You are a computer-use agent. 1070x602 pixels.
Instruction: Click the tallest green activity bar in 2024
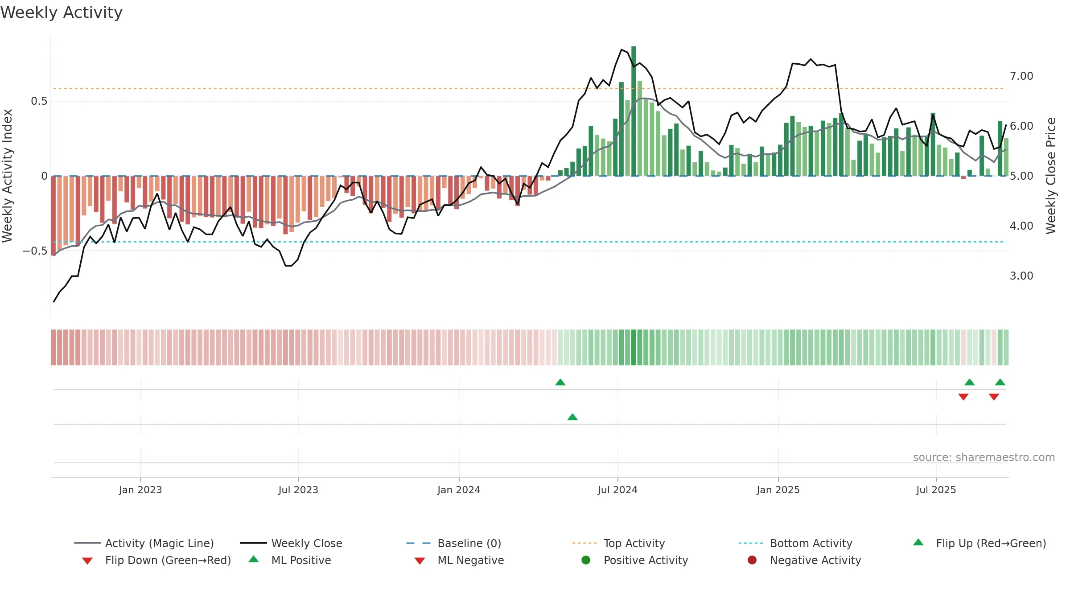(x=634, y=111)
